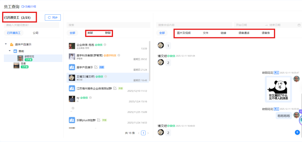Collapse the 遐宇产品演示 company tree node
302x142 pixels.
click(6, 44)
